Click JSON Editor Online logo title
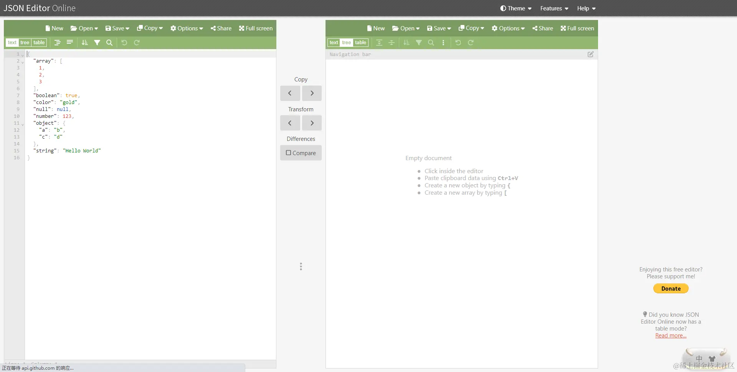This screenshot has height=372, width=737. pyautogui.click(x=40, y=8)
